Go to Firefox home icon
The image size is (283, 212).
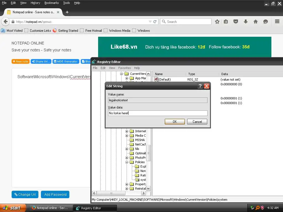[x=256, y=22]
